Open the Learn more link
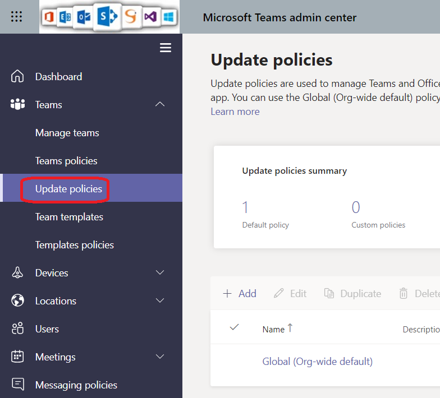The height and width of the screenshot is (398, 440). click(235, 112)
